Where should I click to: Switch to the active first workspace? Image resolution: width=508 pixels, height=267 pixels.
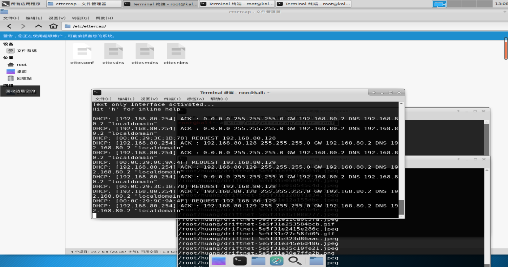440,4
